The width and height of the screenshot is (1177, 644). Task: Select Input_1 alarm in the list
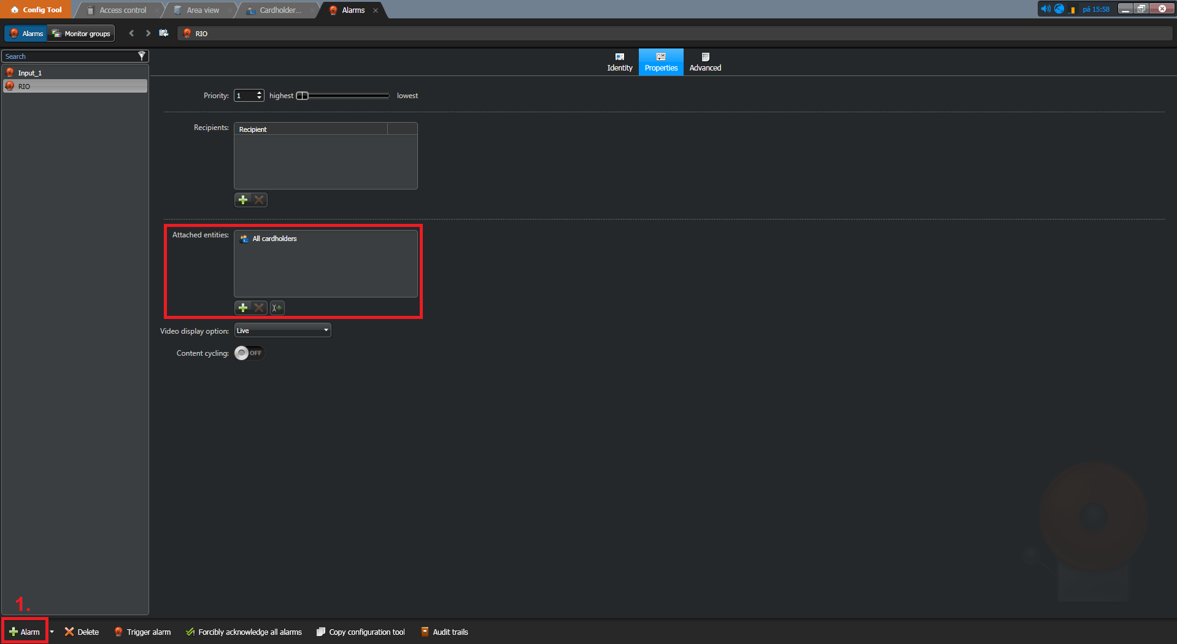click(30, 73)
